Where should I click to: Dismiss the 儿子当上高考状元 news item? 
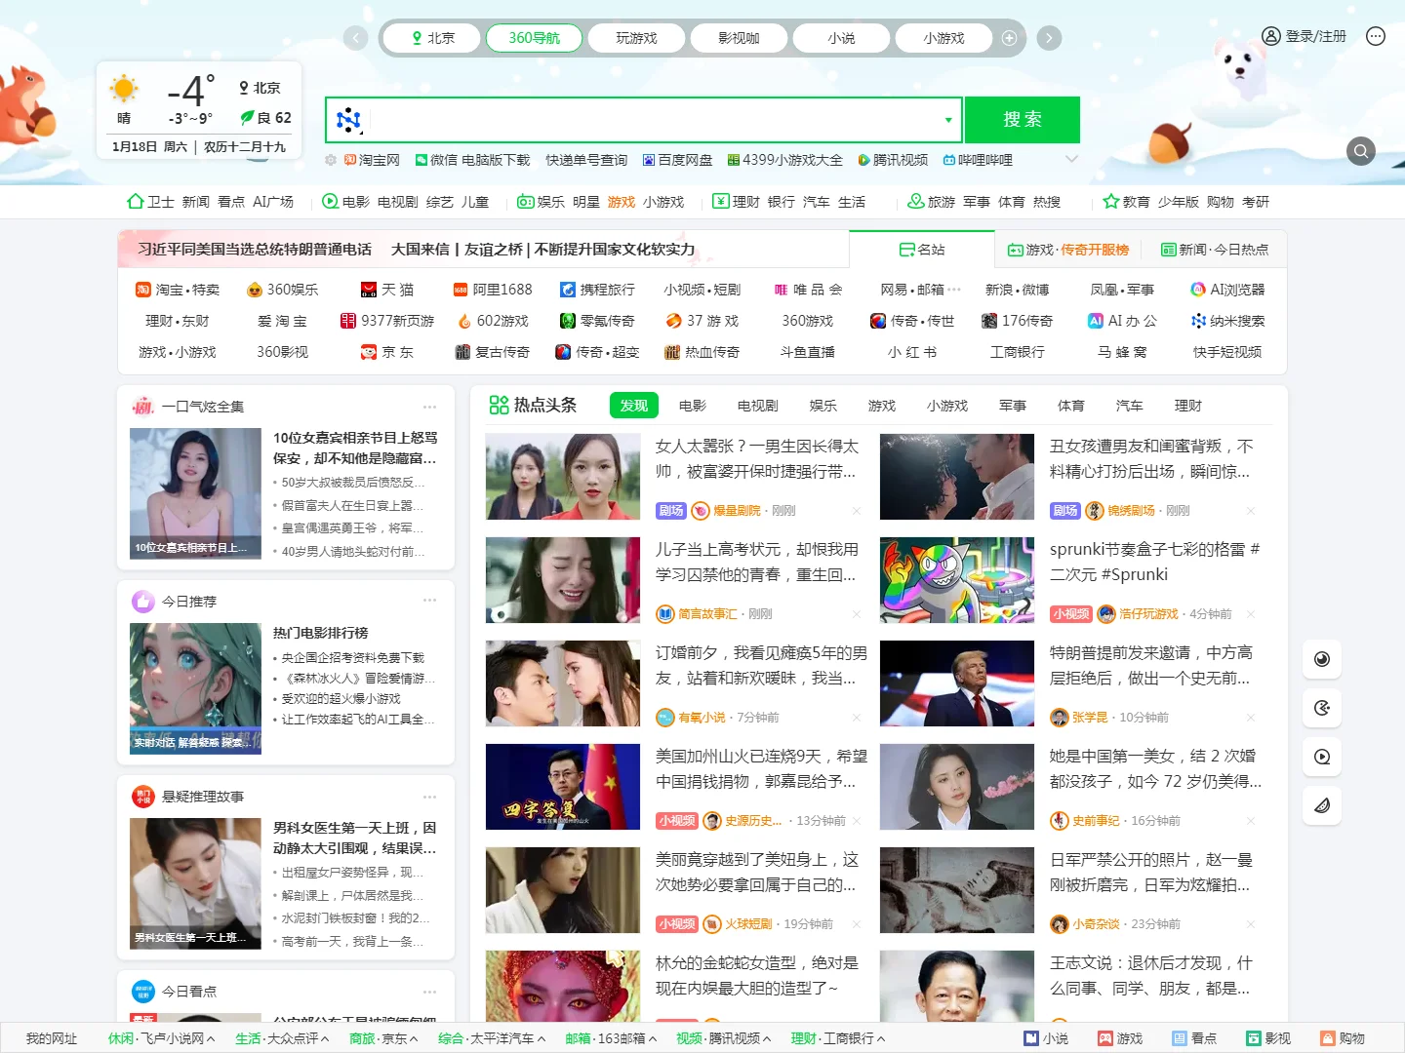click(x=857, y=614)
